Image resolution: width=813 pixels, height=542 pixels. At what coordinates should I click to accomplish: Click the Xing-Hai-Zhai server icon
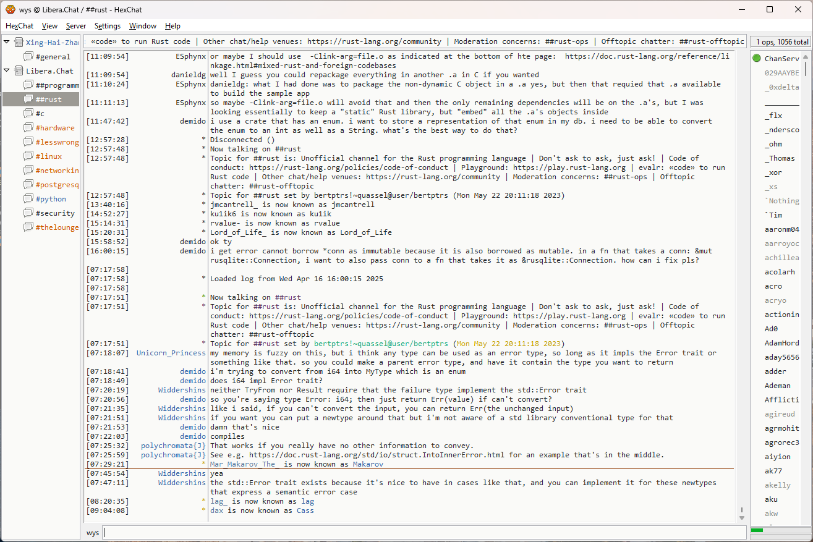[19, 43]
